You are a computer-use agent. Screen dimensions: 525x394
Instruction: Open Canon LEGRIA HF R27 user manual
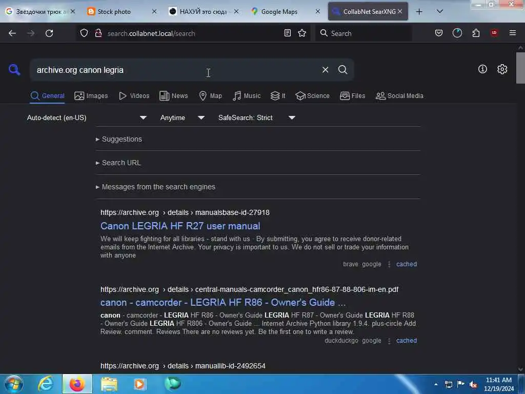click(180, 226)
